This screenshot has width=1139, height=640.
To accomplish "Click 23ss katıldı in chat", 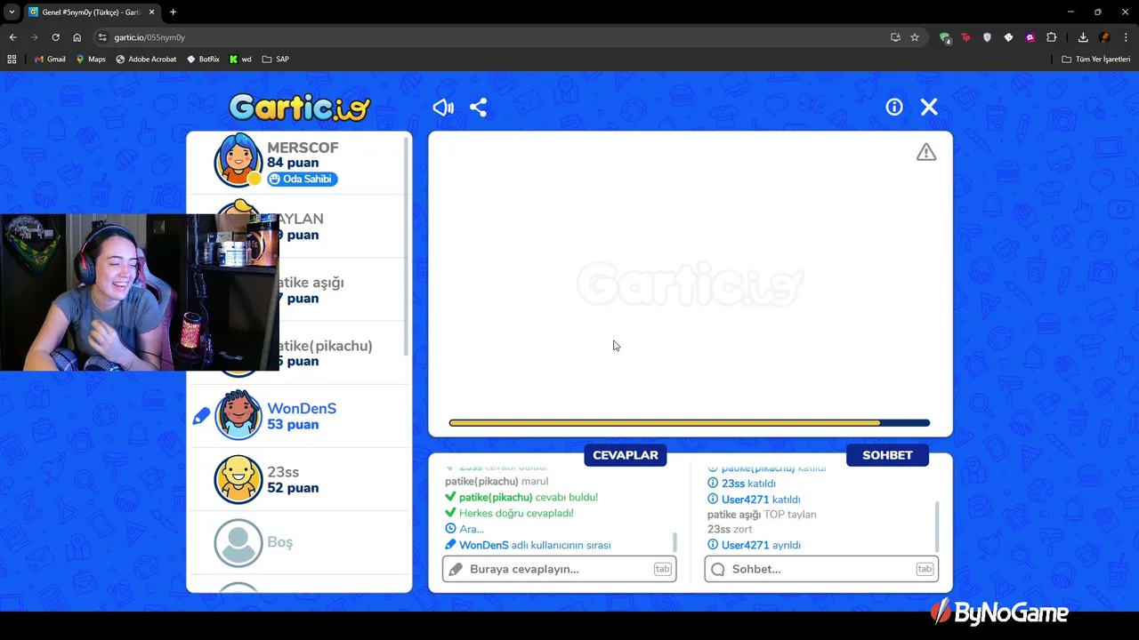I will tap(748, 484).
